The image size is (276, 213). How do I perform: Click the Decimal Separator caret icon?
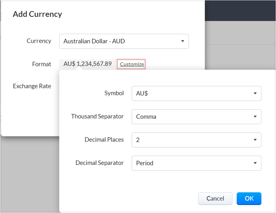tap(255, 163)
